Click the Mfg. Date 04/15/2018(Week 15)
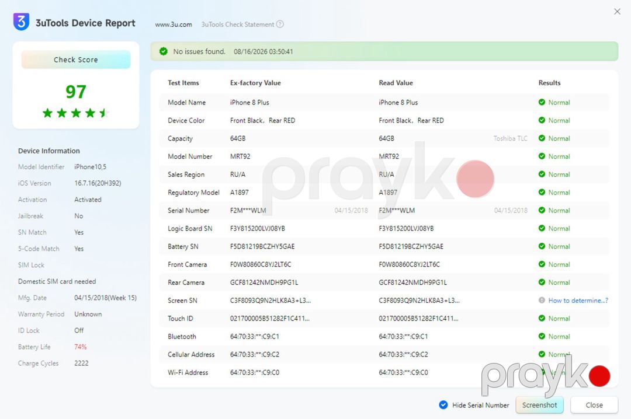Screen dimensions: 631x419 (x=105, y=298)
